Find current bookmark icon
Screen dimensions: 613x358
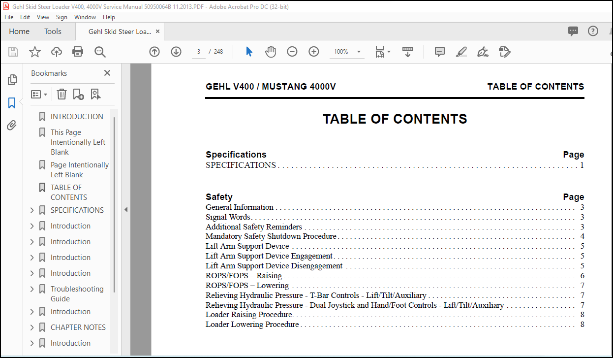(95, 94)
